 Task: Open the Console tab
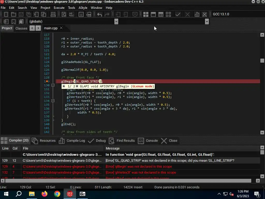click(148, 141)
